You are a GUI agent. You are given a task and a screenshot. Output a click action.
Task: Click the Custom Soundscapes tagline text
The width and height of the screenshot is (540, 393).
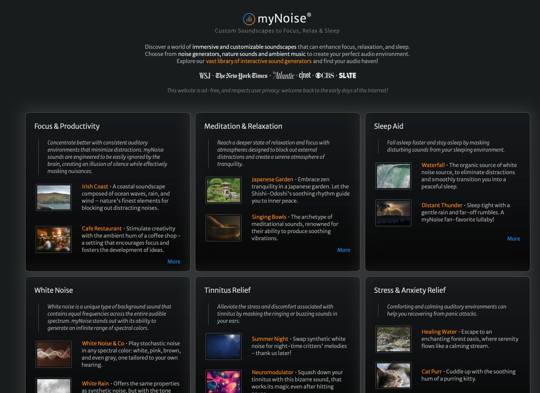pos(277,31)
